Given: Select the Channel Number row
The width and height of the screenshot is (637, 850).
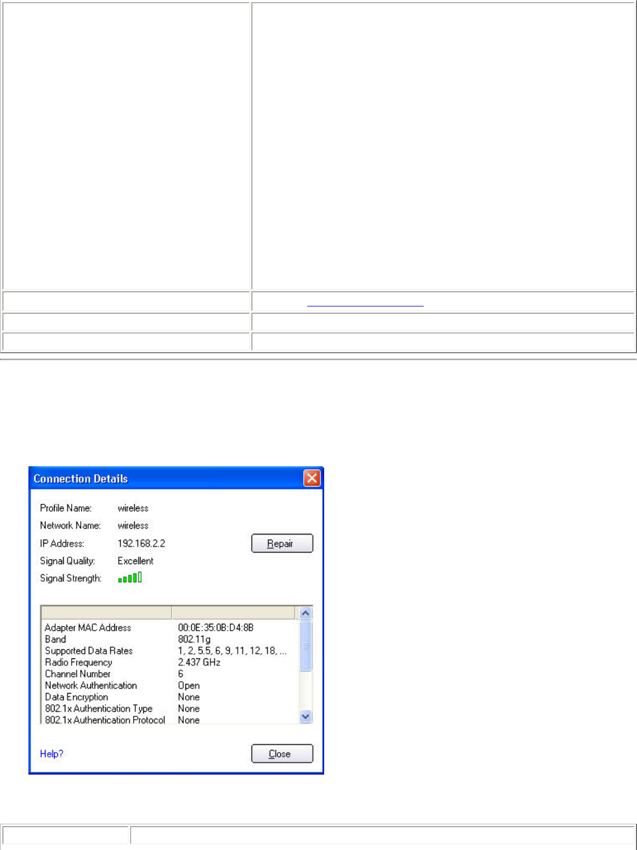Looking at the screenshot, I should tap(169, 674).
